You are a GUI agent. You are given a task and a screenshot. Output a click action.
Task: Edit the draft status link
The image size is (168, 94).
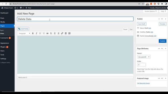(x=150, y=28)
